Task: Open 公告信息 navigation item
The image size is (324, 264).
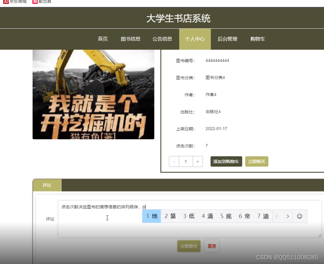Action: point(162,39)
